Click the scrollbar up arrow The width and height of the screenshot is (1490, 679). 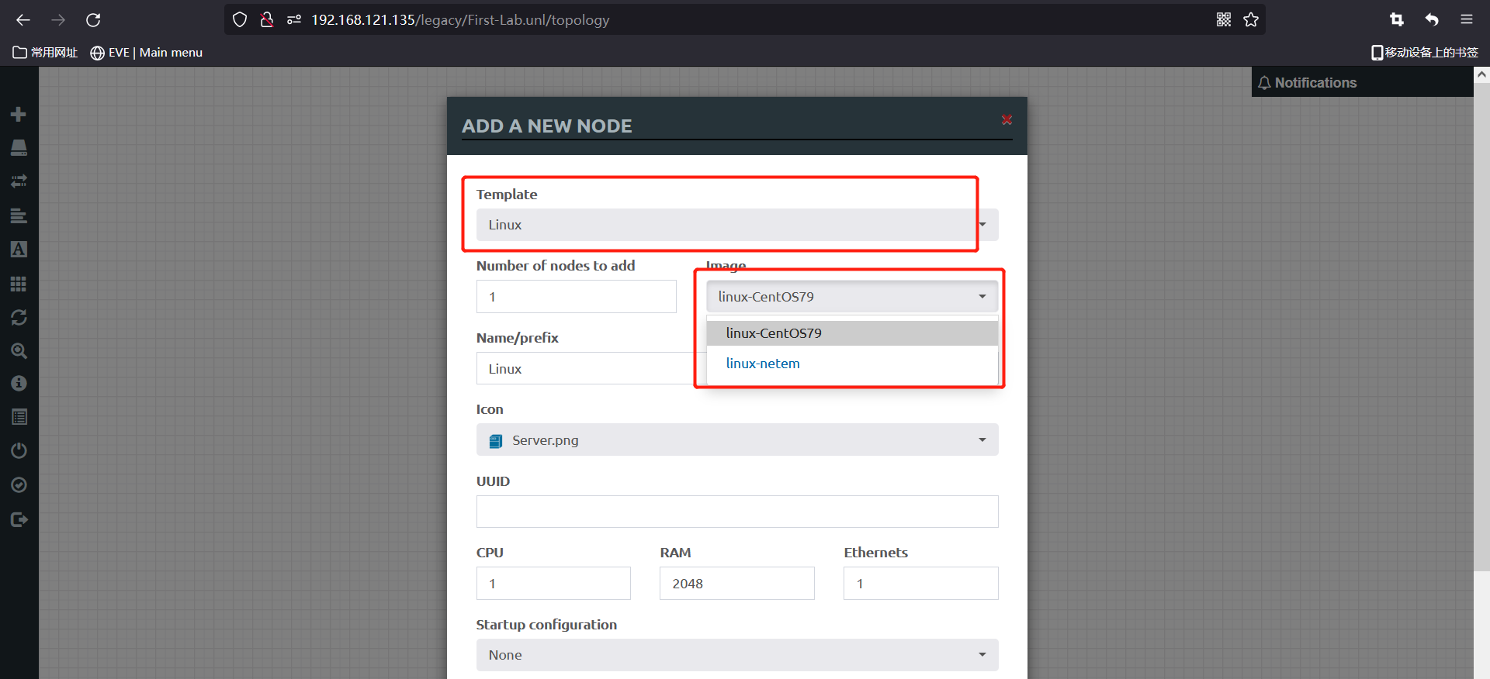coord(1481,75)
